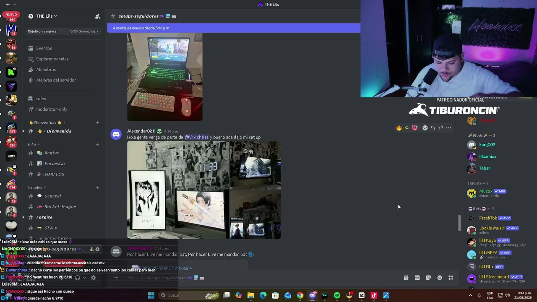537x302 pixels.
Task: Go back with the navigation back arrow
Action: 8,4
